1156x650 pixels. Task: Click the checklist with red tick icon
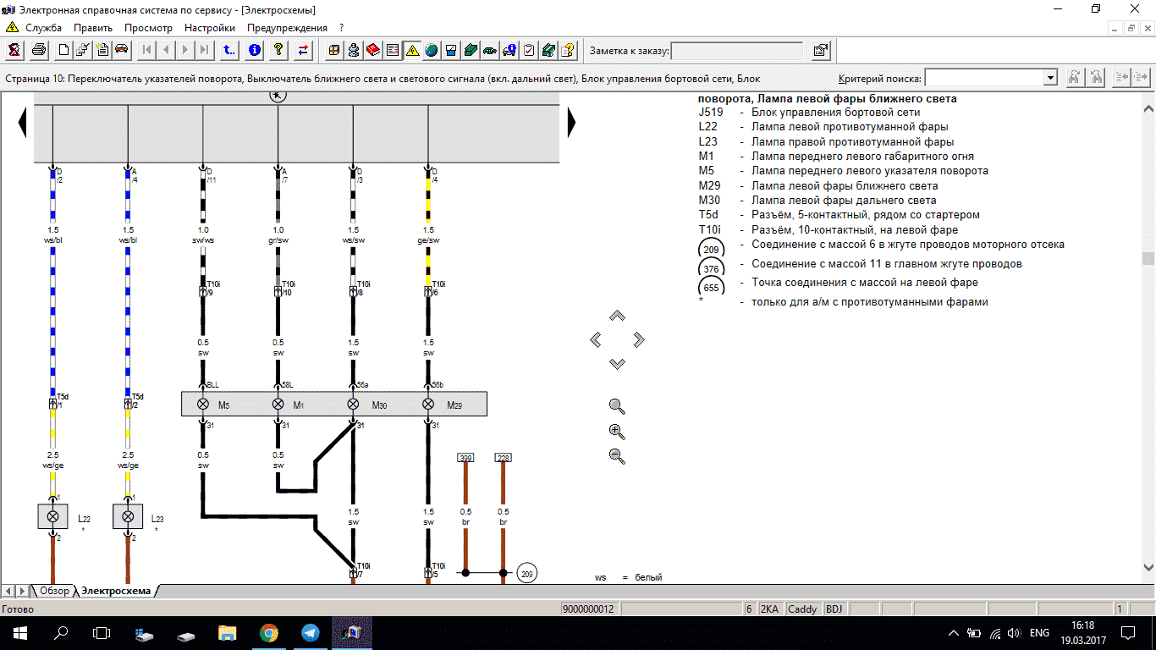click(x=529, y=50)
